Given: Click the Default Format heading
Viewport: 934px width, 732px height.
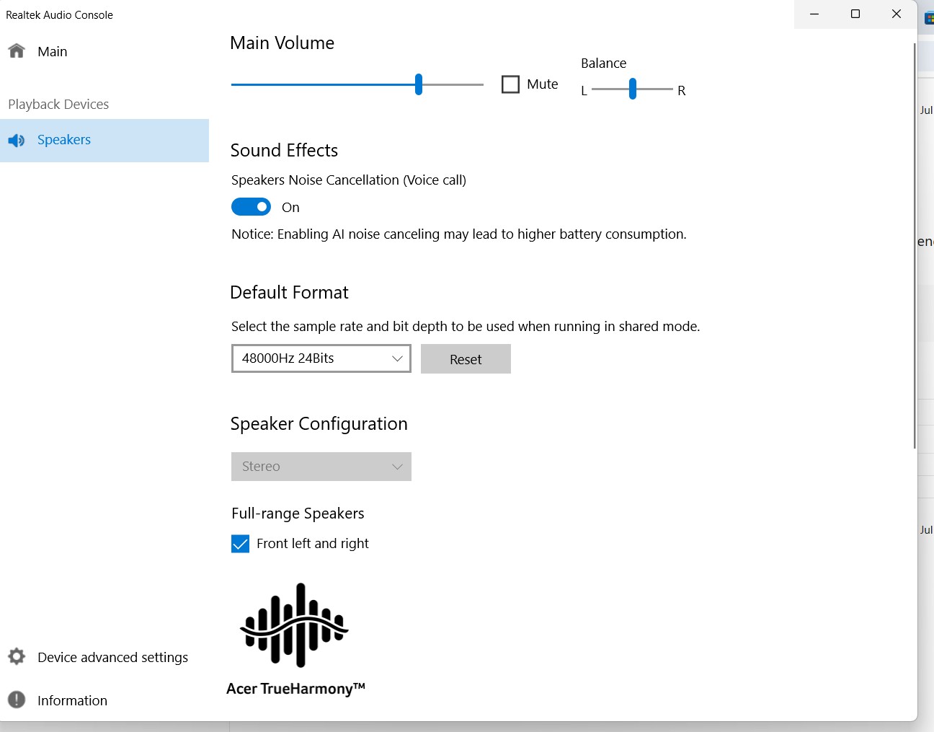Looking at the screenshot, I should pyautogui.click(x=289, y=292).
